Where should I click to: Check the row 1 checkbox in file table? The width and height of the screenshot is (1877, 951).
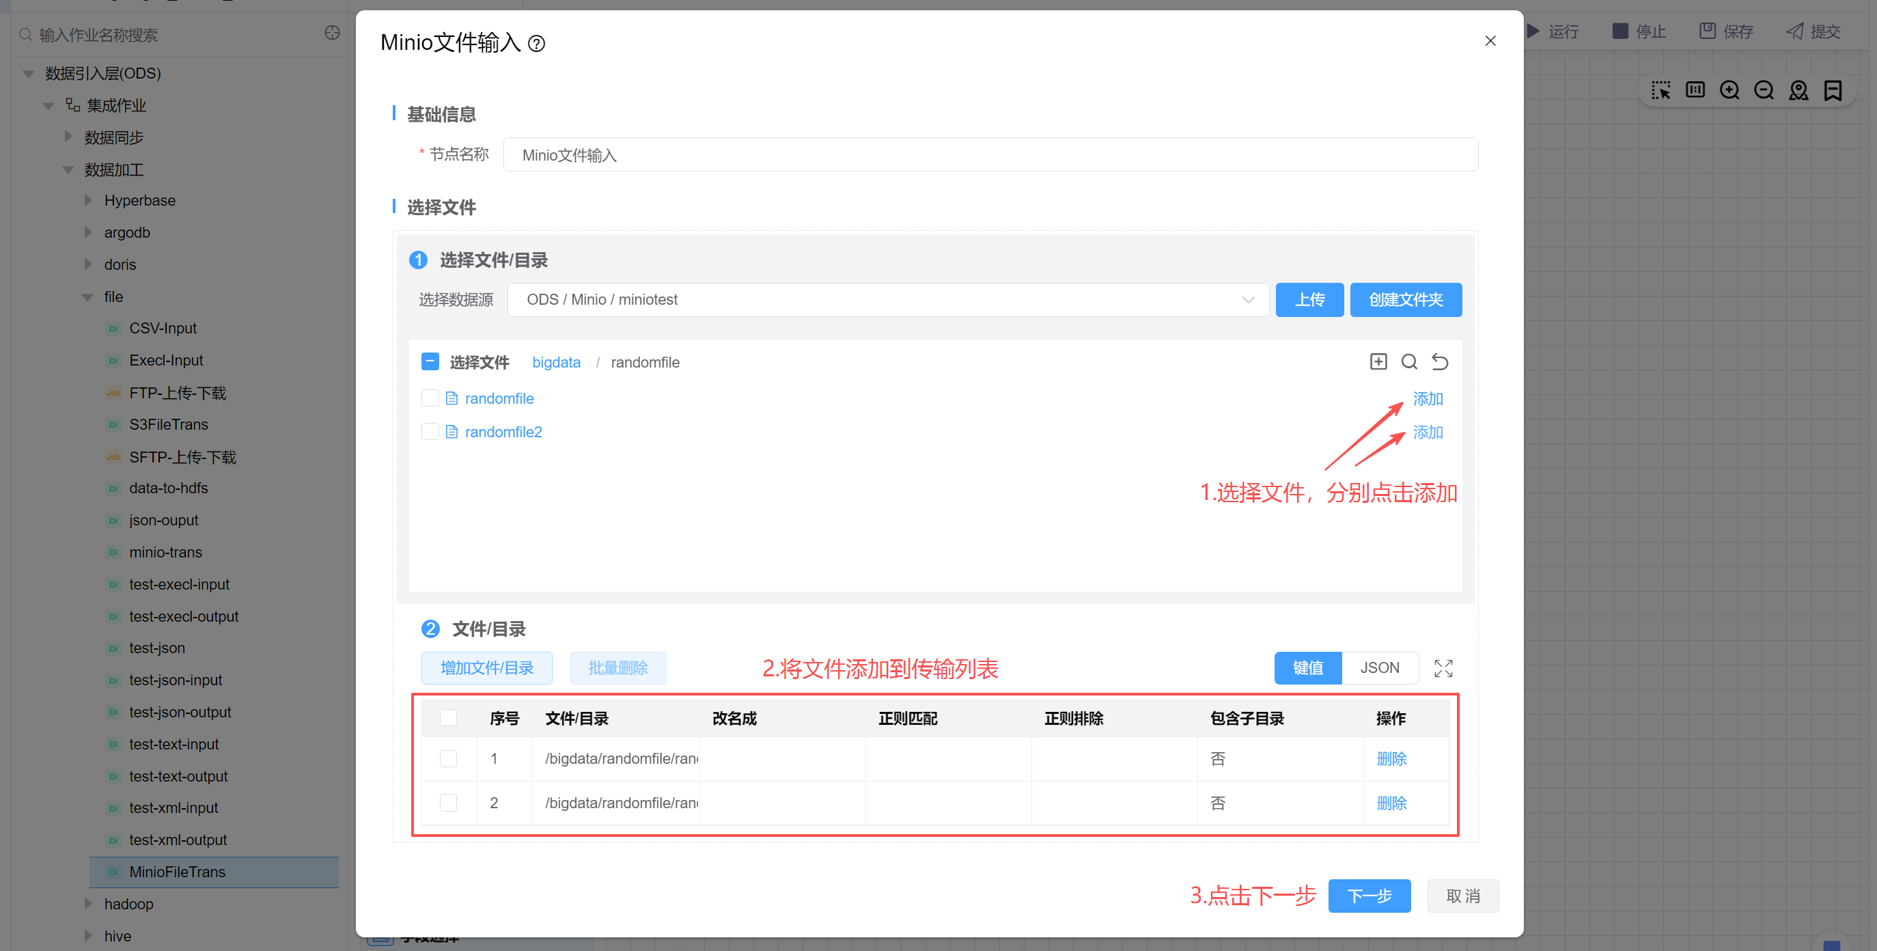click(x=448, y=758)
